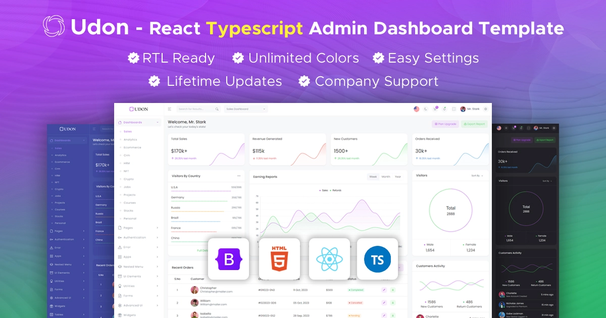Click the Export Report button in light dashboard
This screenshot has width=606, height=318.
click(474, 124)
